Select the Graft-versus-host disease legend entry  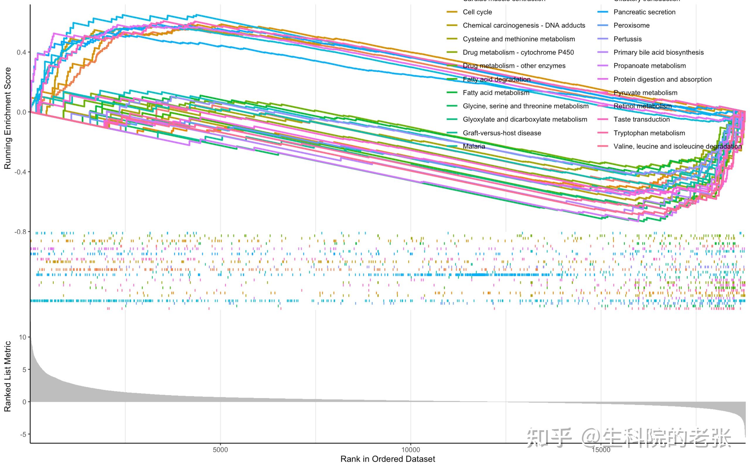[502, 133]
